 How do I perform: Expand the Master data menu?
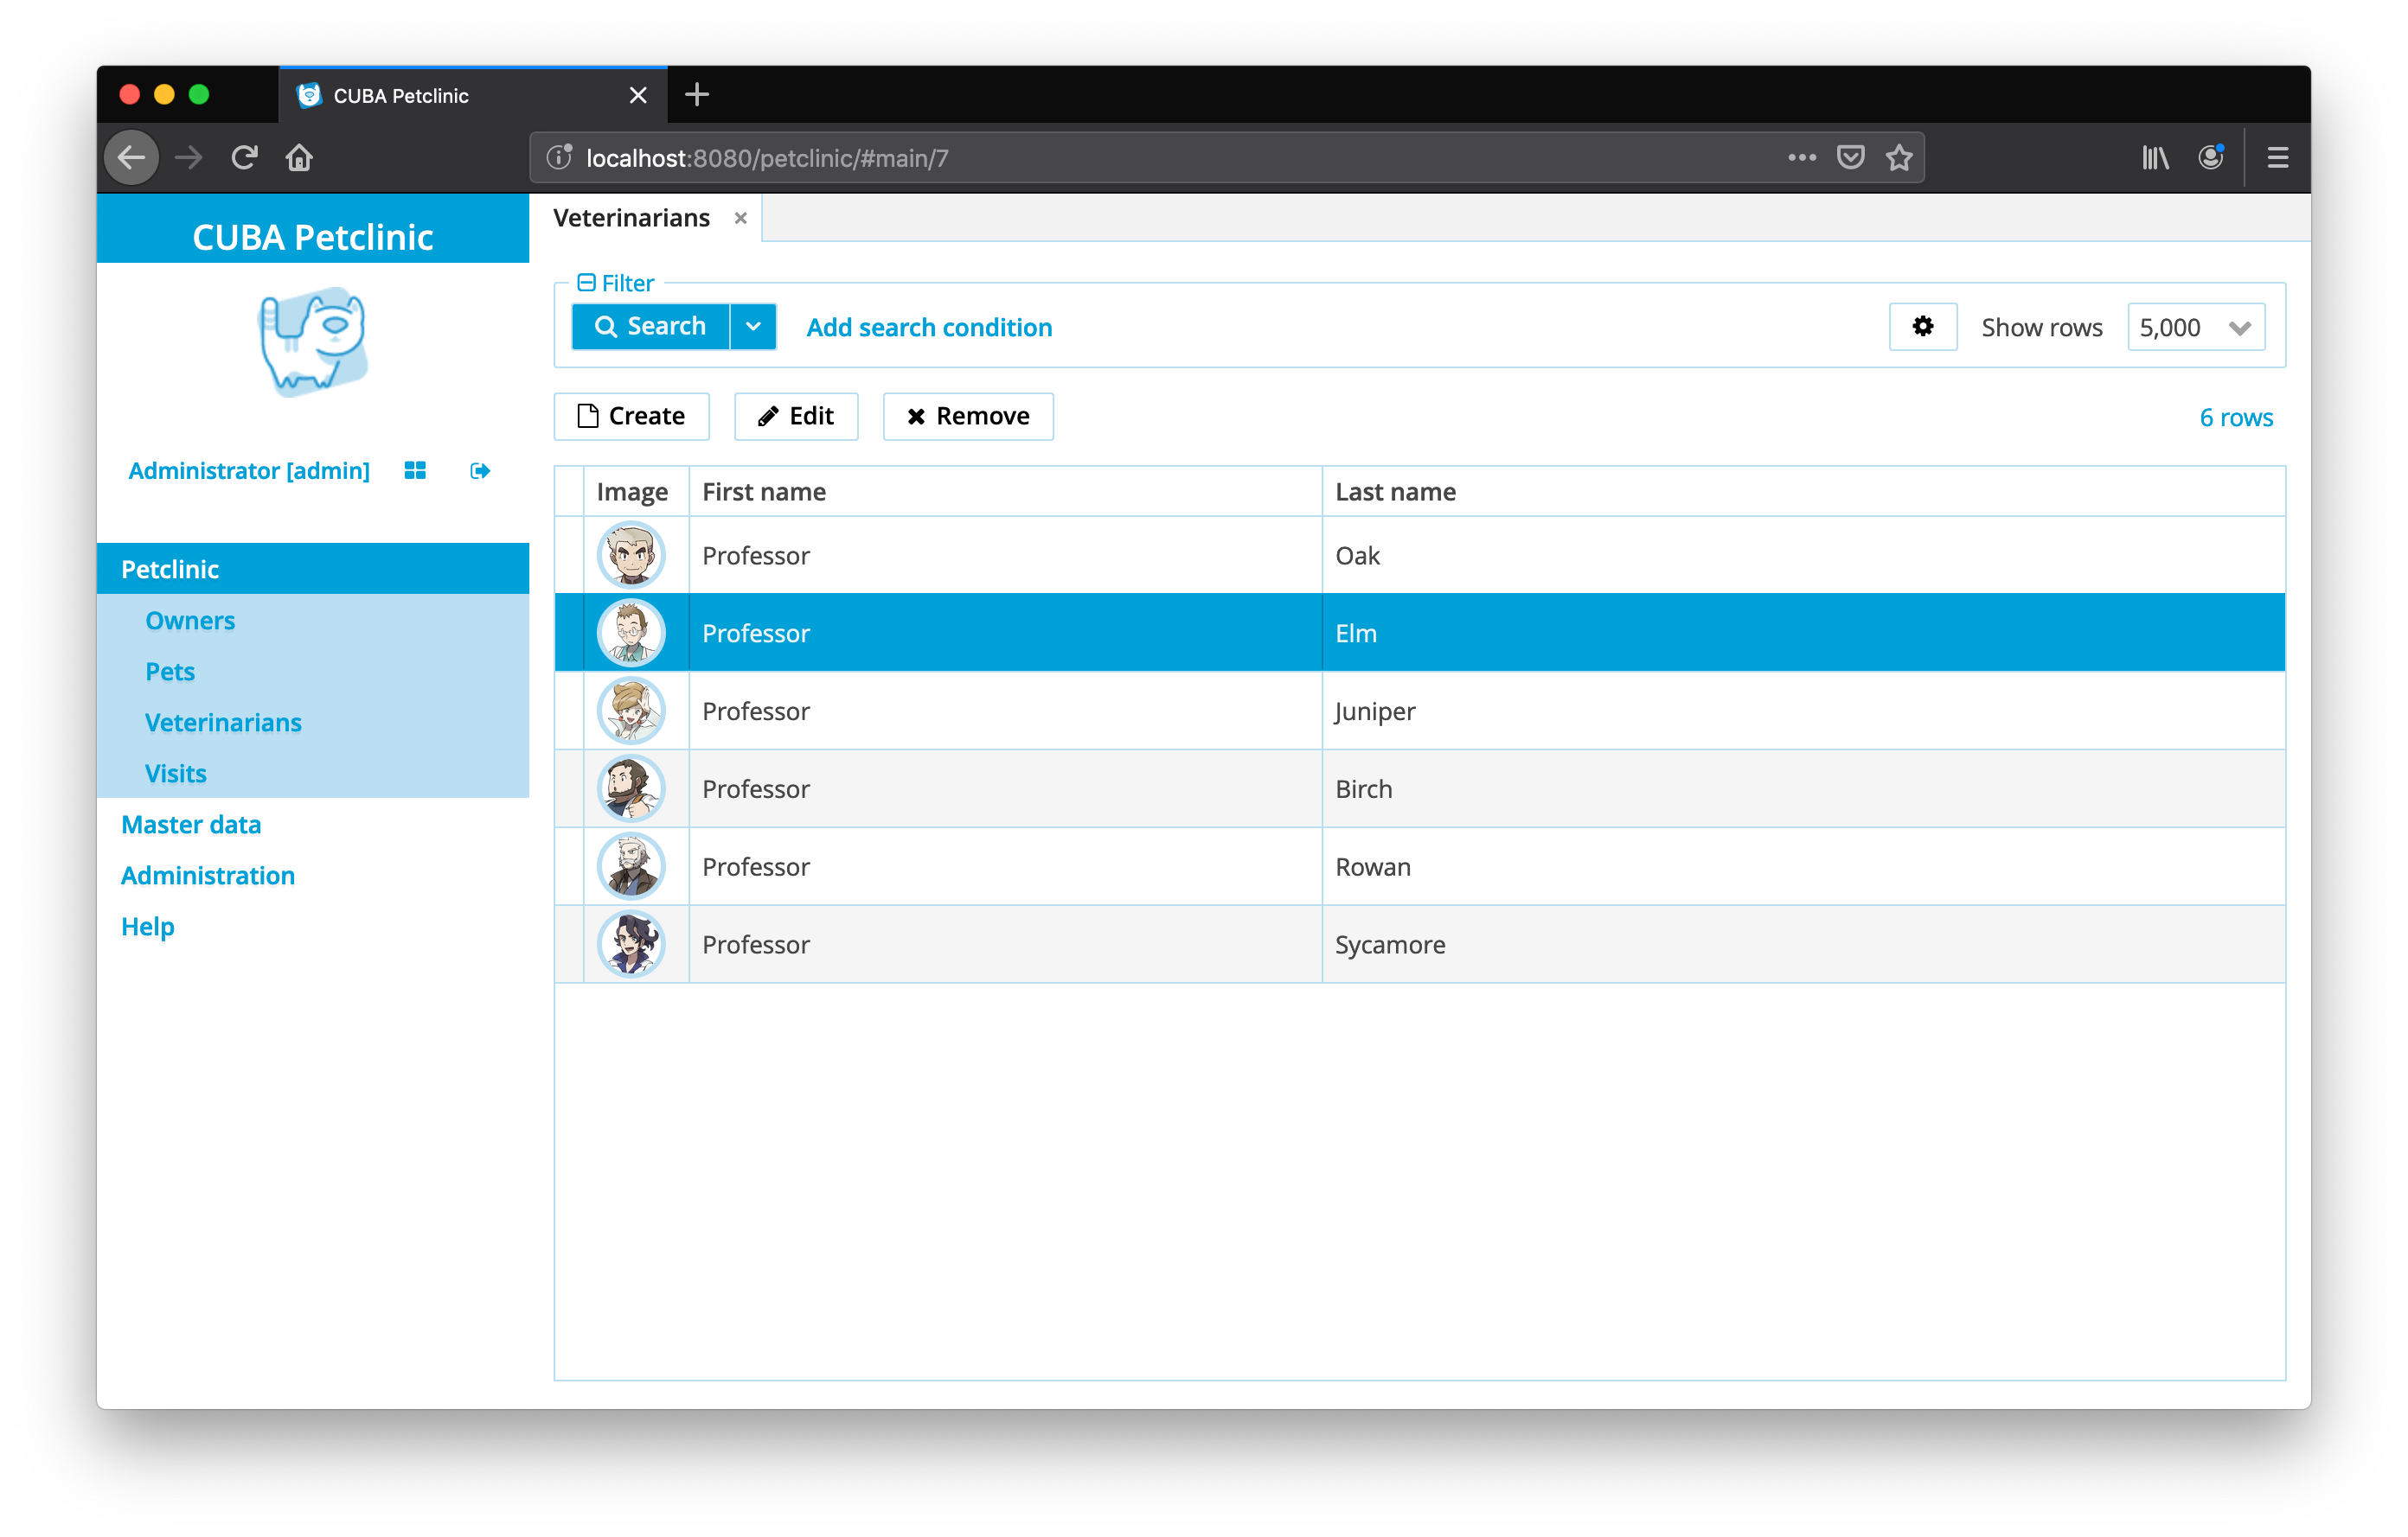point(191,825)
